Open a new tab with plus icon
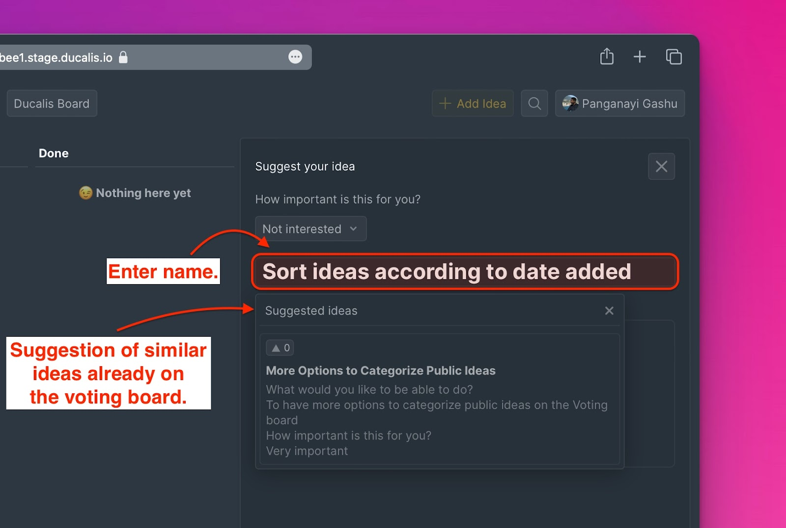 tap(640, 57)
